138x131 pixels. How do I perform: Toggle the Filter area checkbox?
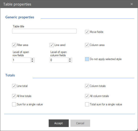tap(14, 45)
